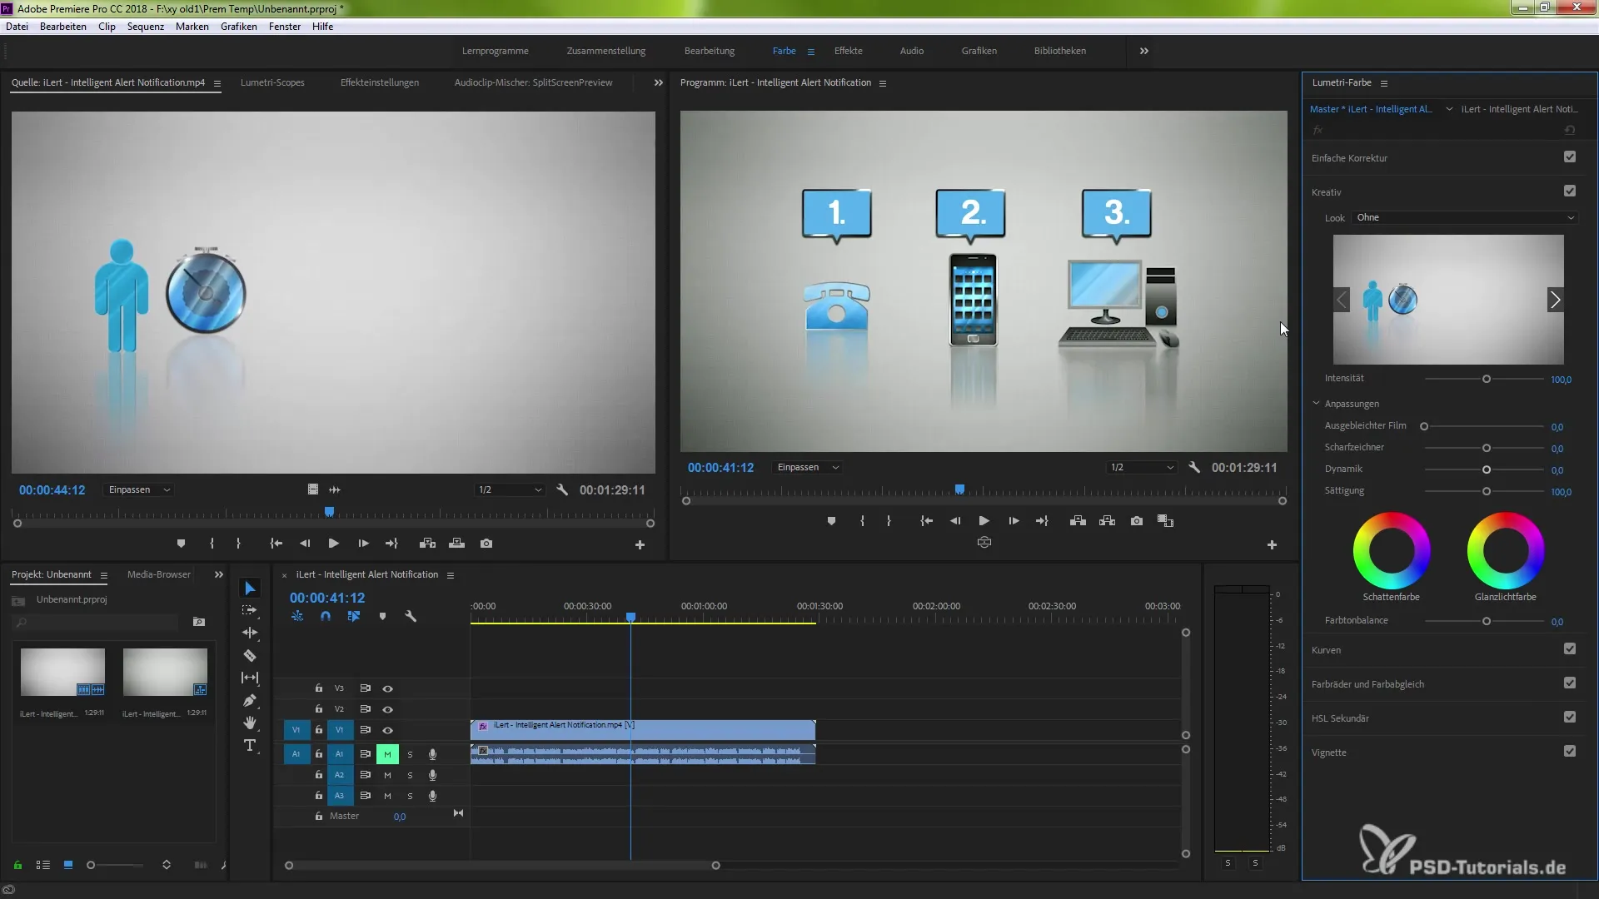Screen dimensions: 1599x899
Task: Open Master clip dropdown arrow in Lumetri
Action: click(x=1449, y=109)
